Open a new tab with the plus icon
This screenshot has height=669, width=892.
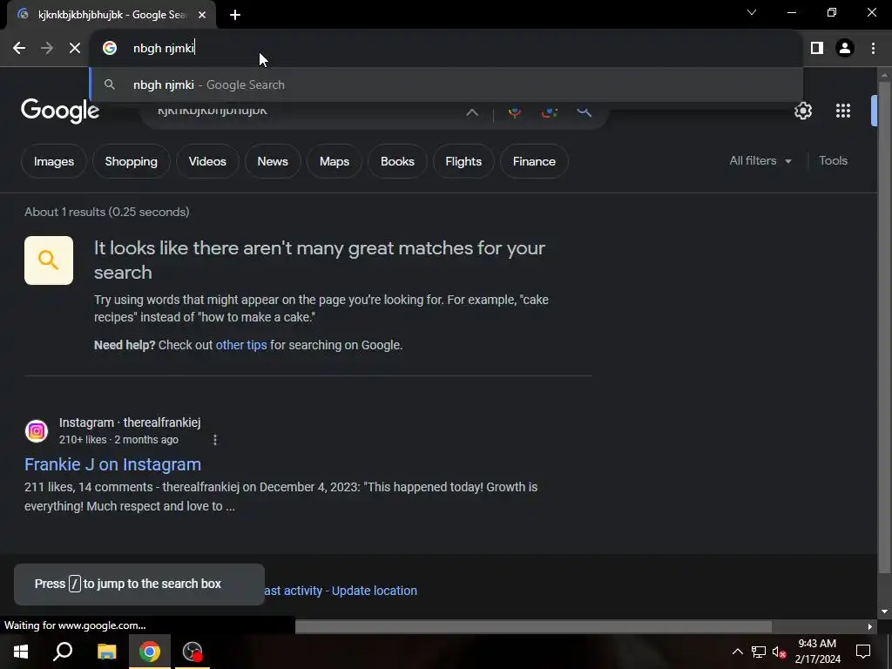pyautogui.click(x=235, y=15)
